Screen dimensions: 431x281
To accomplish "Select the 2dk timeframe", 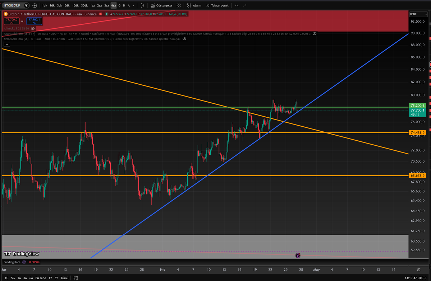I will (52, 5).
